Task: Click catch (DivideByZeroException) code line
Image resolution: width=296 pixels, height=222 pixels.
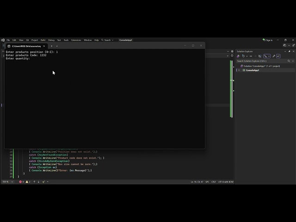Action: click(49, 161)
